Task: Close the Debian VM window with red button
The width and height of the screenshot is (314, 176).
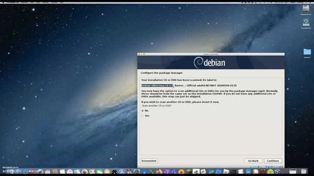Action: pyautogui.click(x=139, y=54)
